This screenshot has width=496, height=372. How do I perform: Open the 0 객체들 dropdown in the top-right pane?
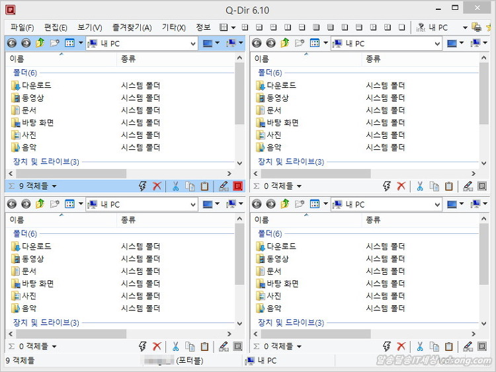298,186
